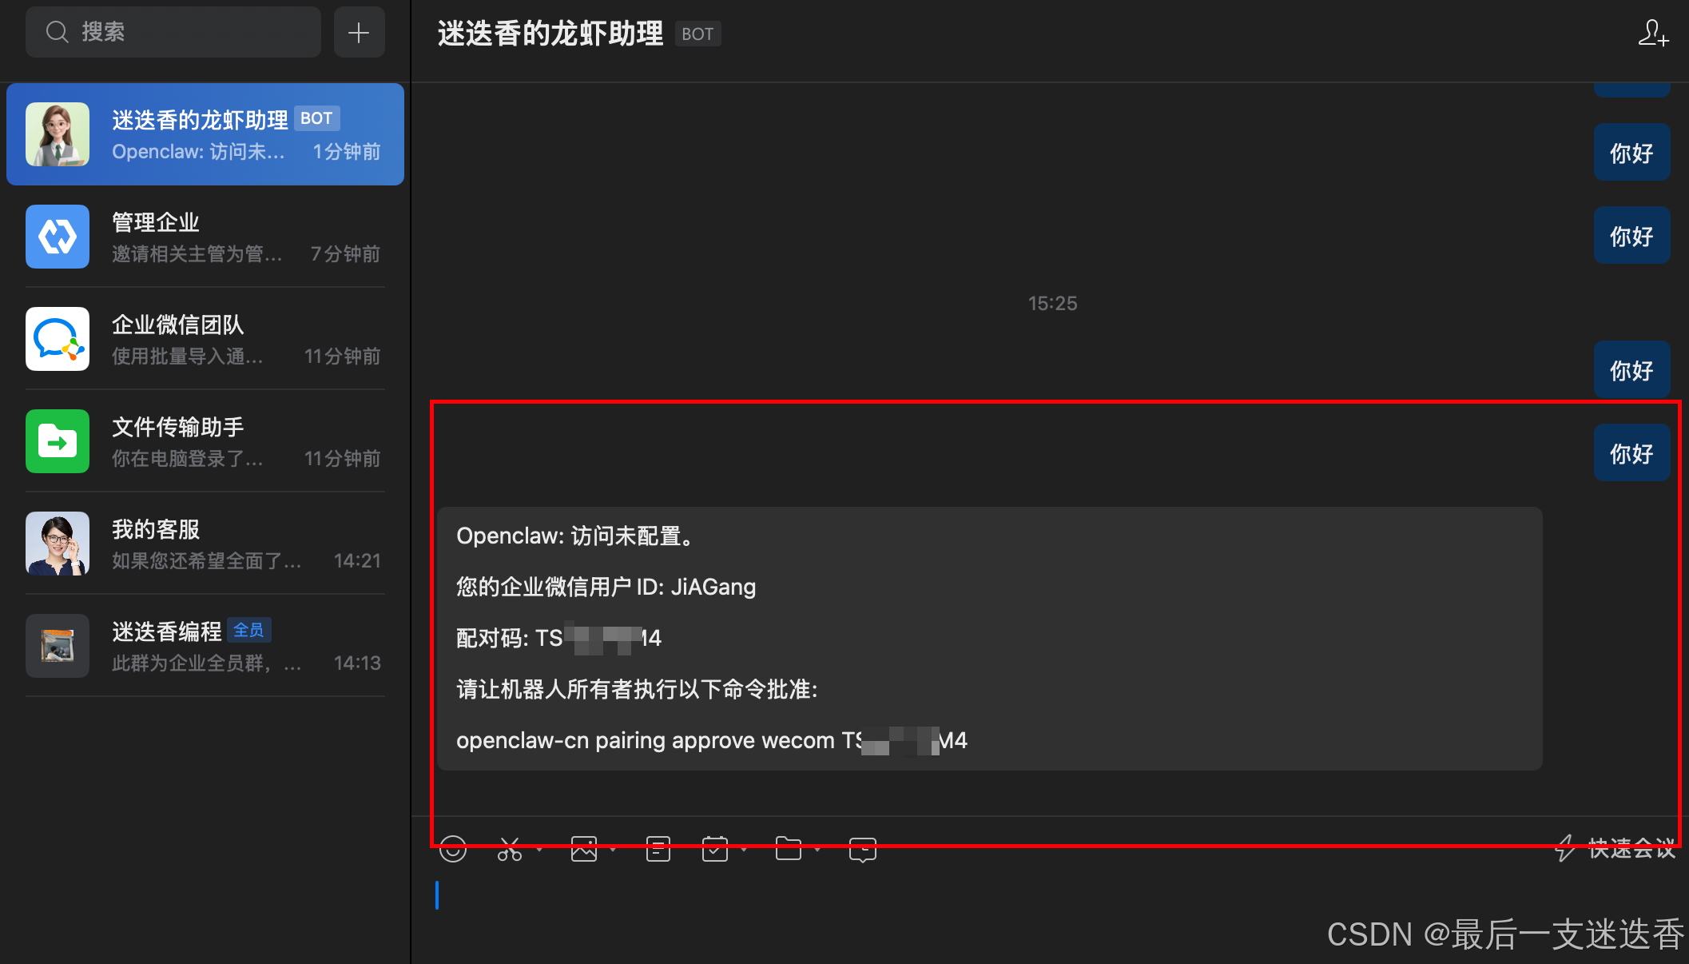
Task: Click the calendar schedule icon
Action: pos(715,849)
